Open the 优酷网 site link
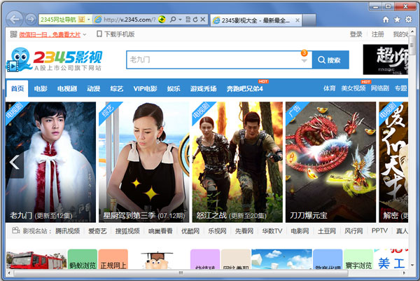 (190, 231)
